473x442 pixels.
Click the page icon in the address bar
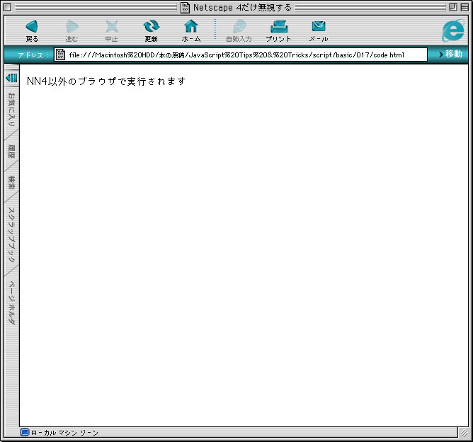coord(61,55)
